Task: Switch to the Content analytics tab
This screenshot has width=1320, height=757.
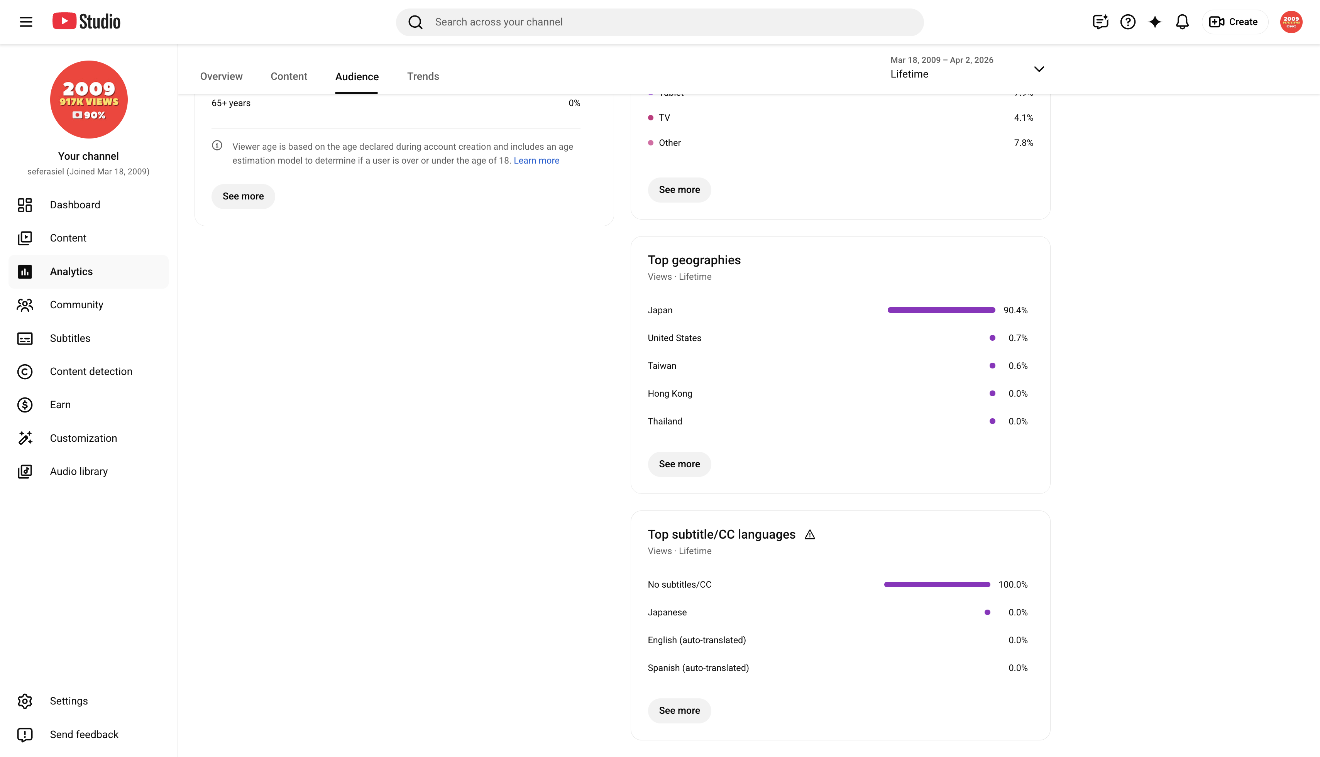Action: click(x=289, y=76)
